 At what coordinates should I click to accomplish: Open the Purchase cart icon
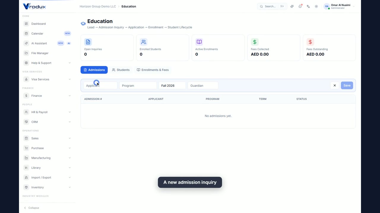pyautogui.click(x=26, y=148)
